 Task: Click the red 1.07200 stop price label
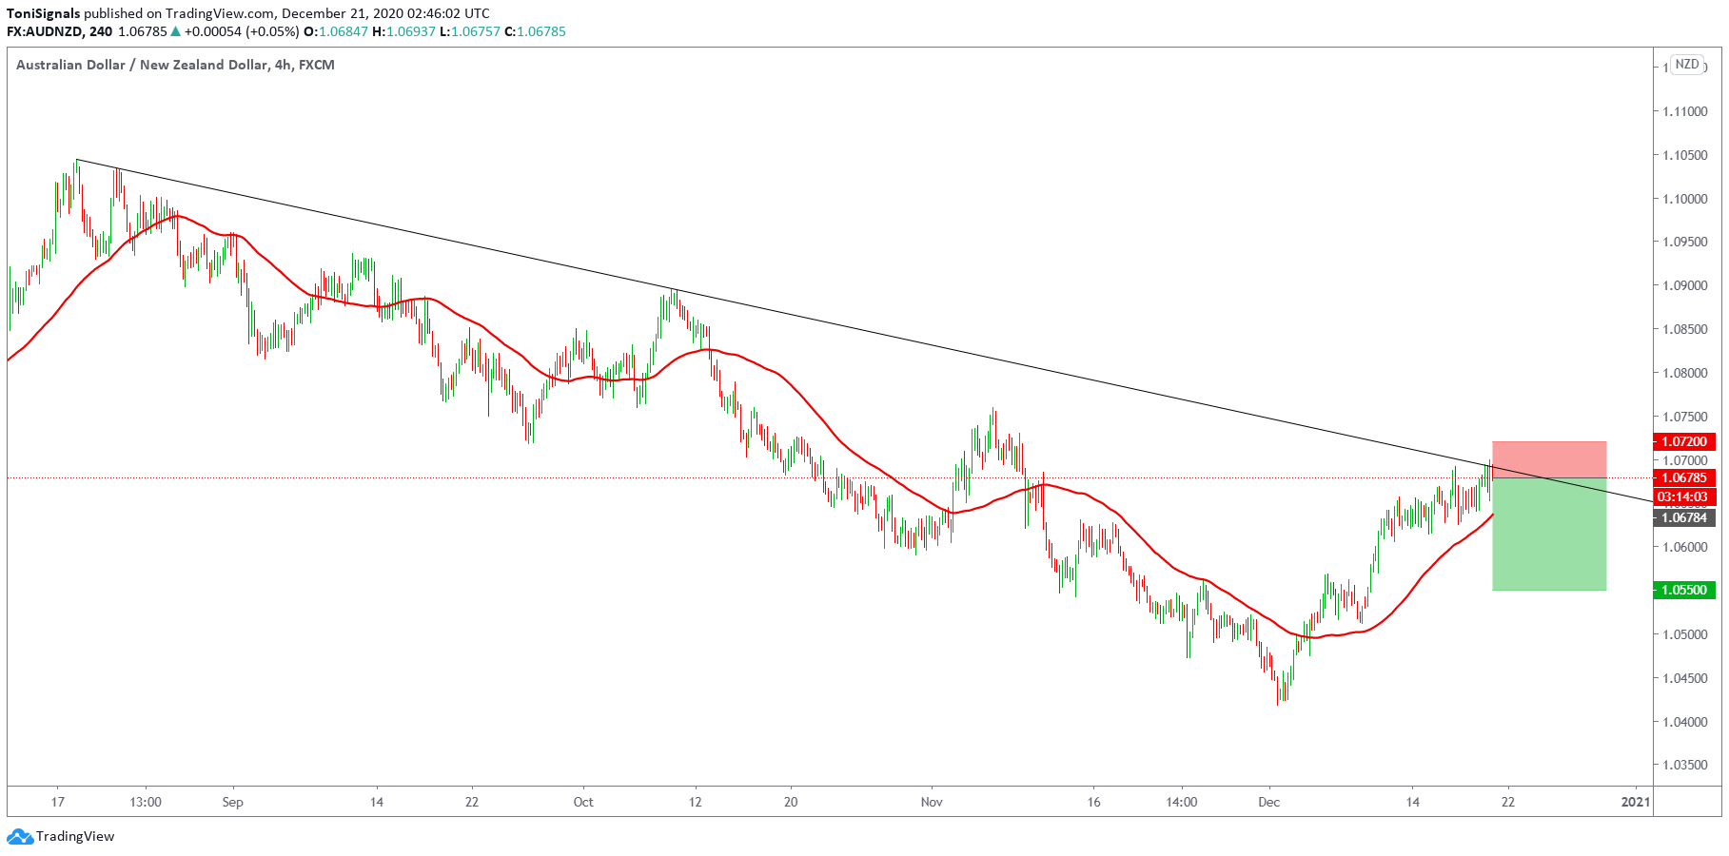[1683, 441]
